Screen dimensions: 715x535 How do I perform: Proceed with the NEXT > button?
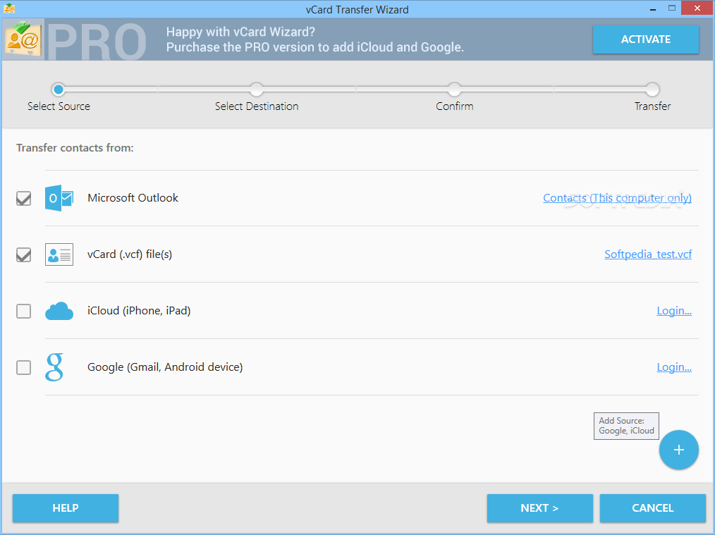point(540,508)
